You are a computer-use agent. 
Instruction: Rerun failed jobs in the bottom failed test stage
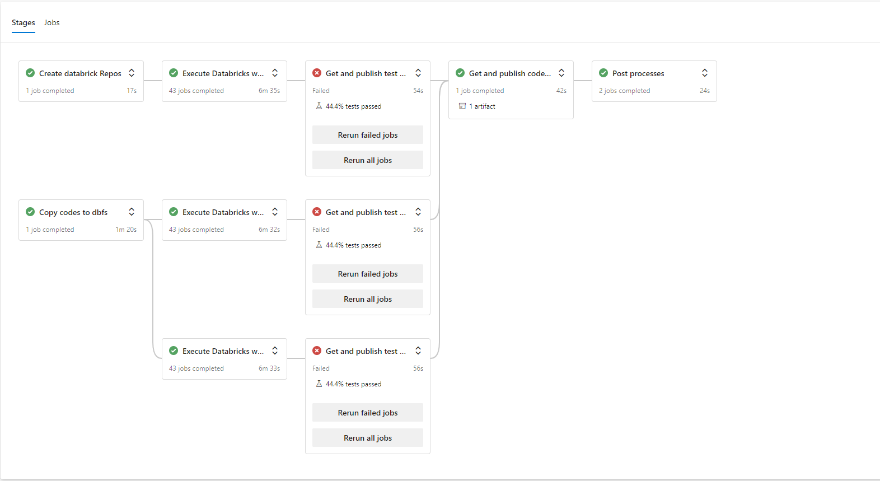click(368, 413)
